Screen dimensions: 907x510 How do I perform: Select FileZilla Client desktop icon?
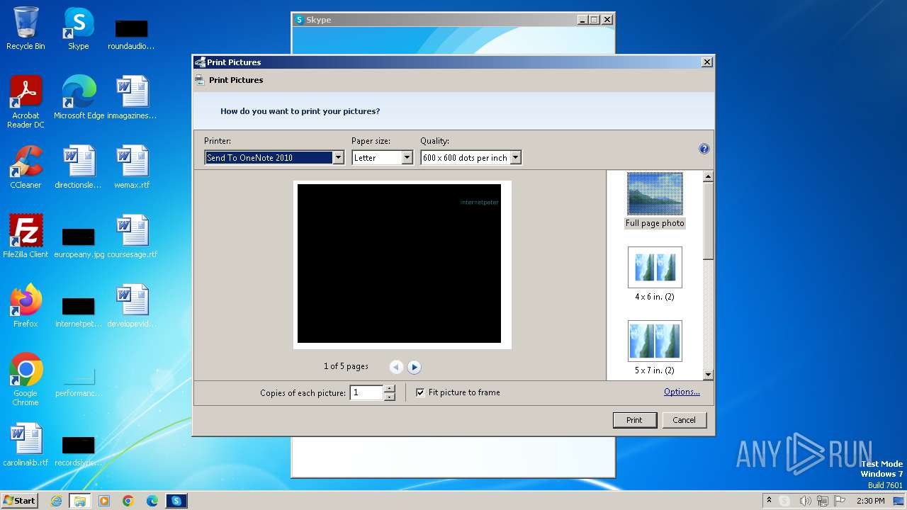coord(26,237)
